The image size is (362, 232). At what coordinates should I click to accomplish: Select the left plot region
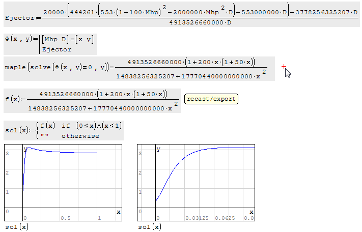pyautogui.click(x=63, y=182)
